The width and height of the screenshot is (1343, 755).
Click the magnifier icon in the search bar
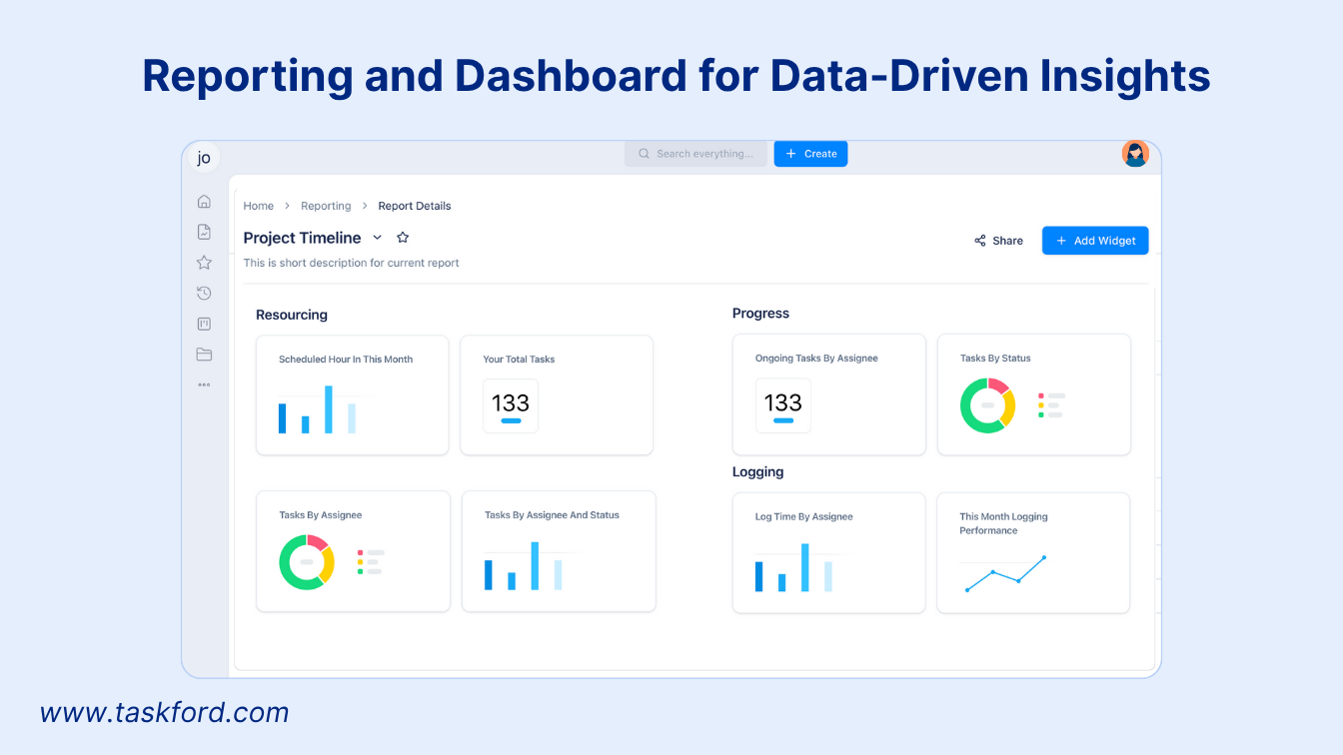(643, 153)
